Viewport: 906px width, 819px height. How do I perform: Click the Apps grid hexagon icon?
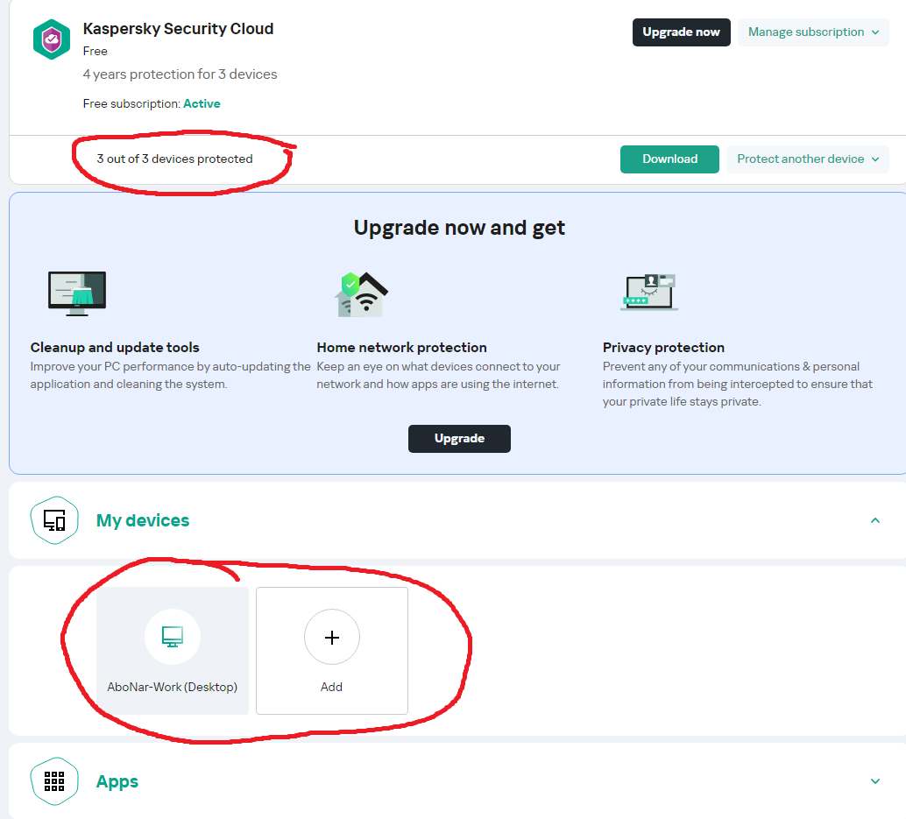54,781
